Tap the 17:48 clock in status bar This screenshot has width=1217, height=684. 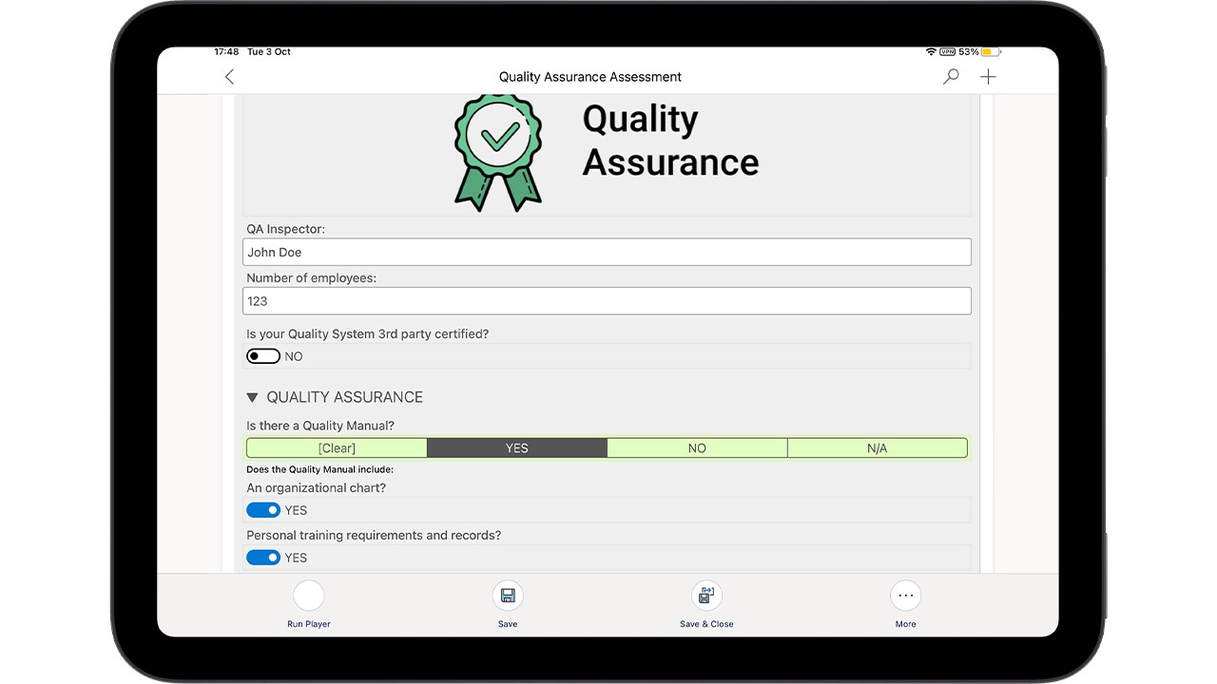(226, 52)
